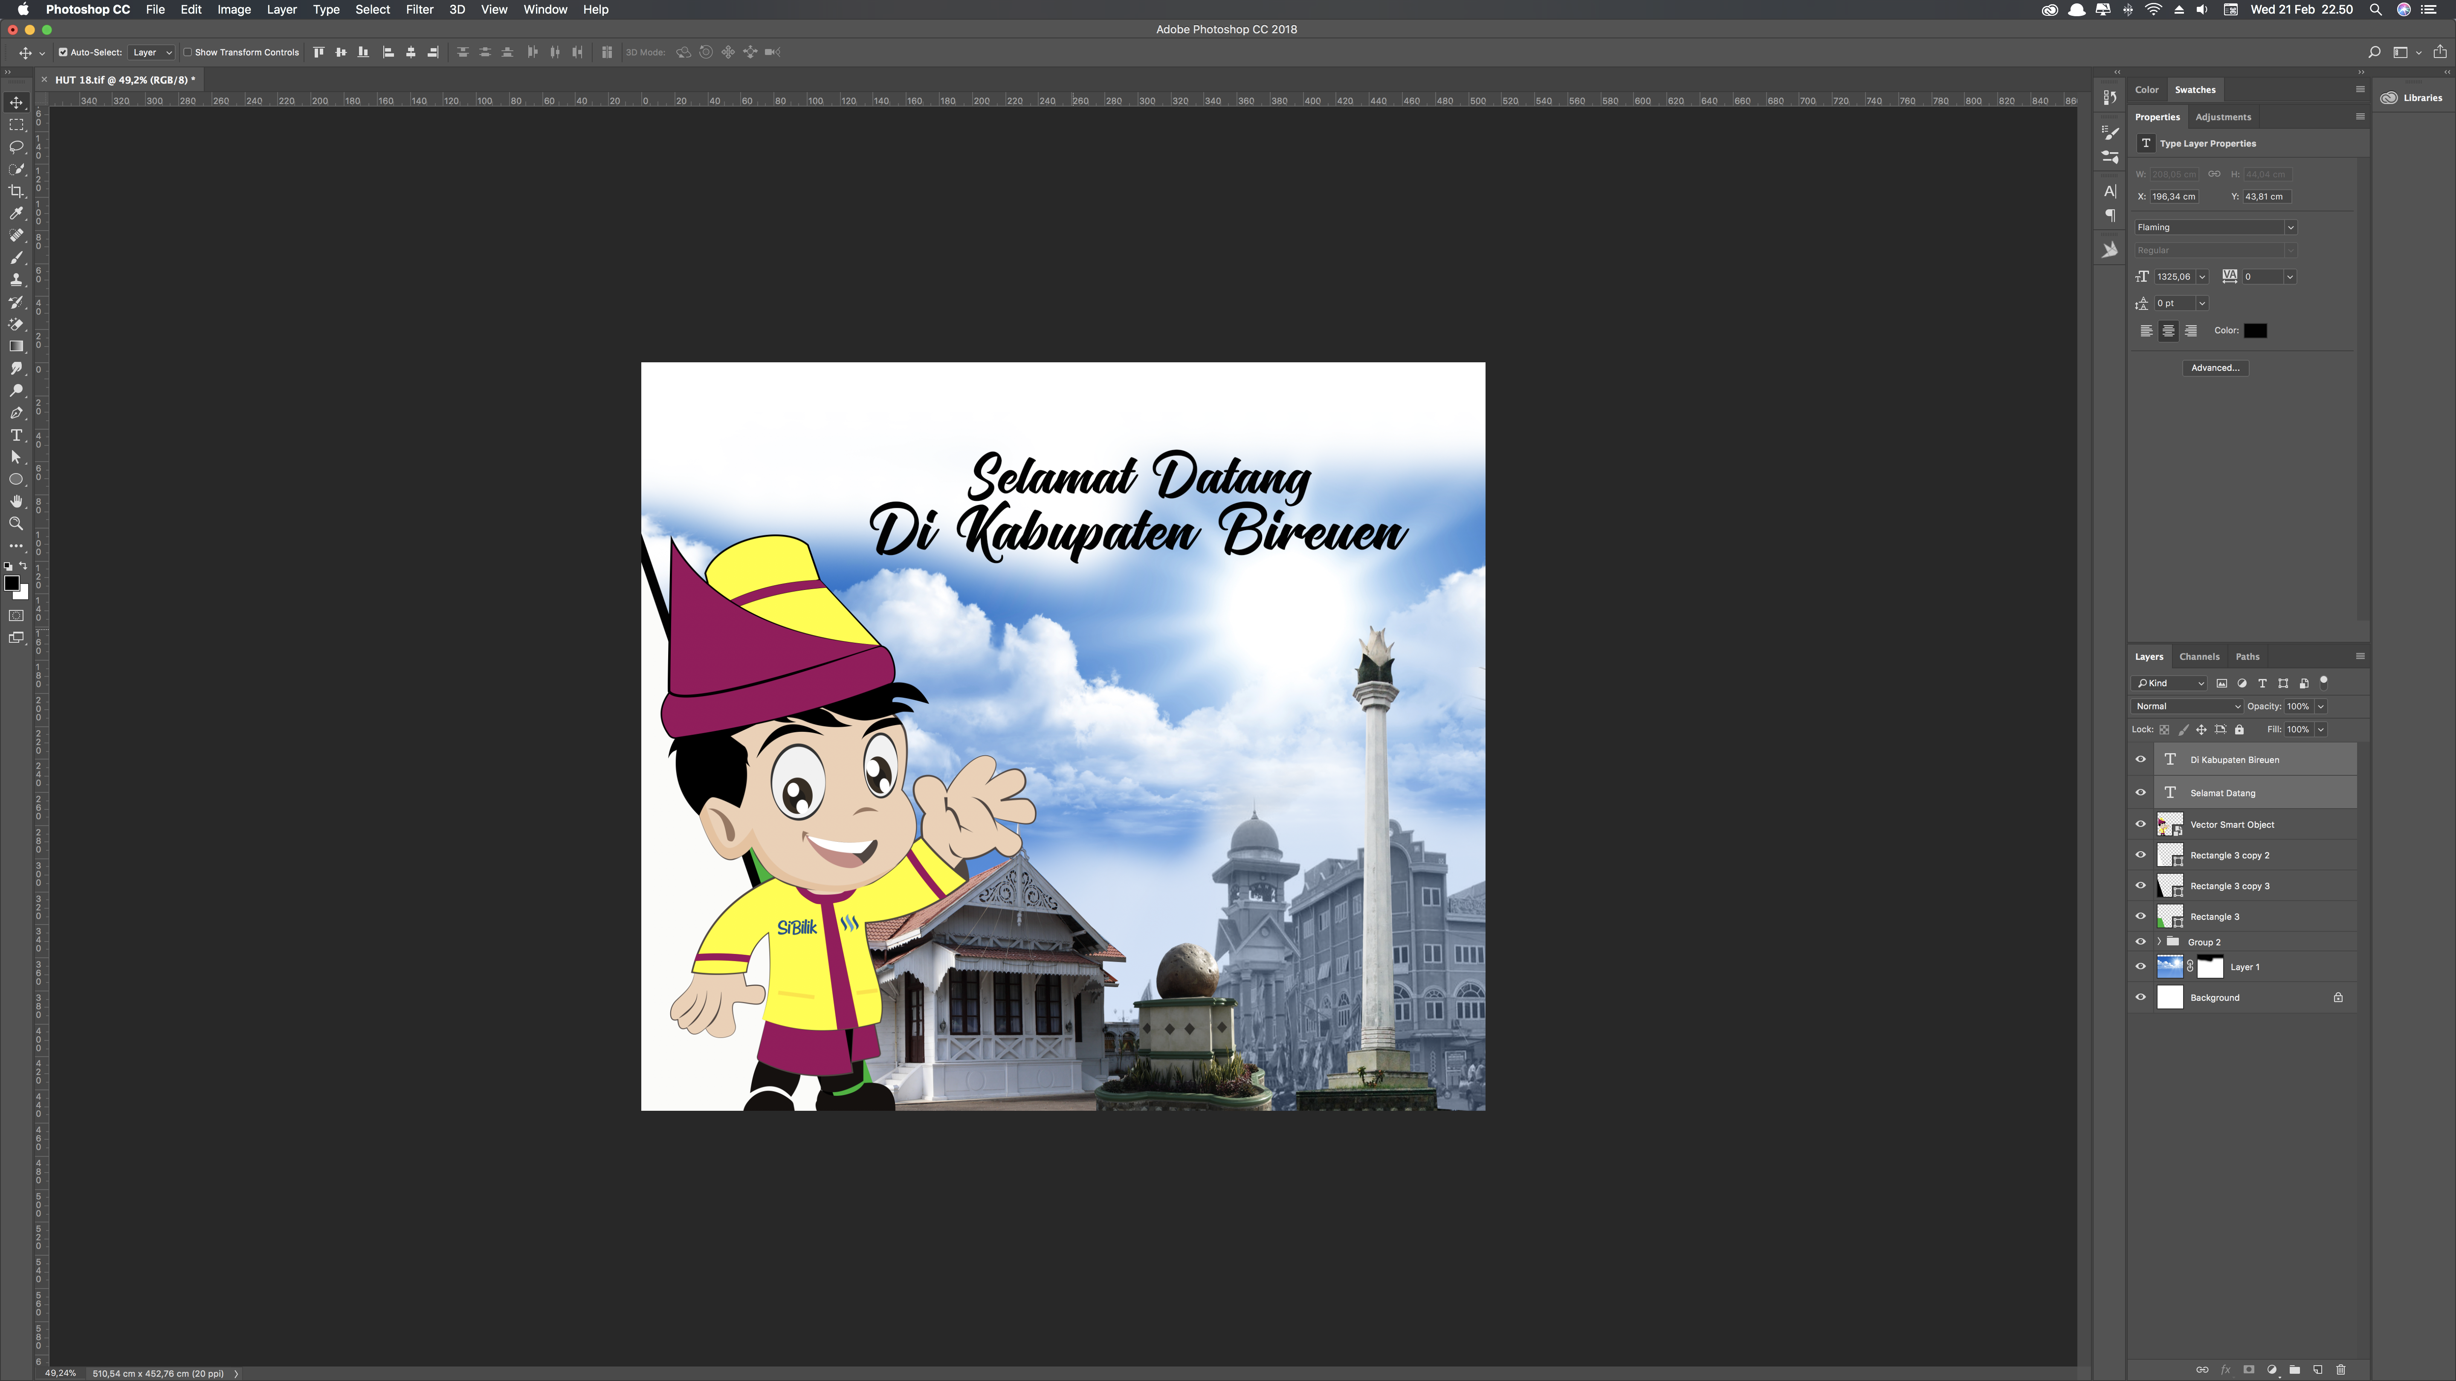Select the Clone Stamp tool
Screen dimensions: 2456x1381
(16, 280)
